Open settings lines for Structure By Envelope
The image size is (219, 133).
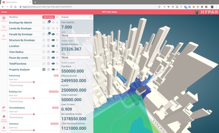coord(44,40)
